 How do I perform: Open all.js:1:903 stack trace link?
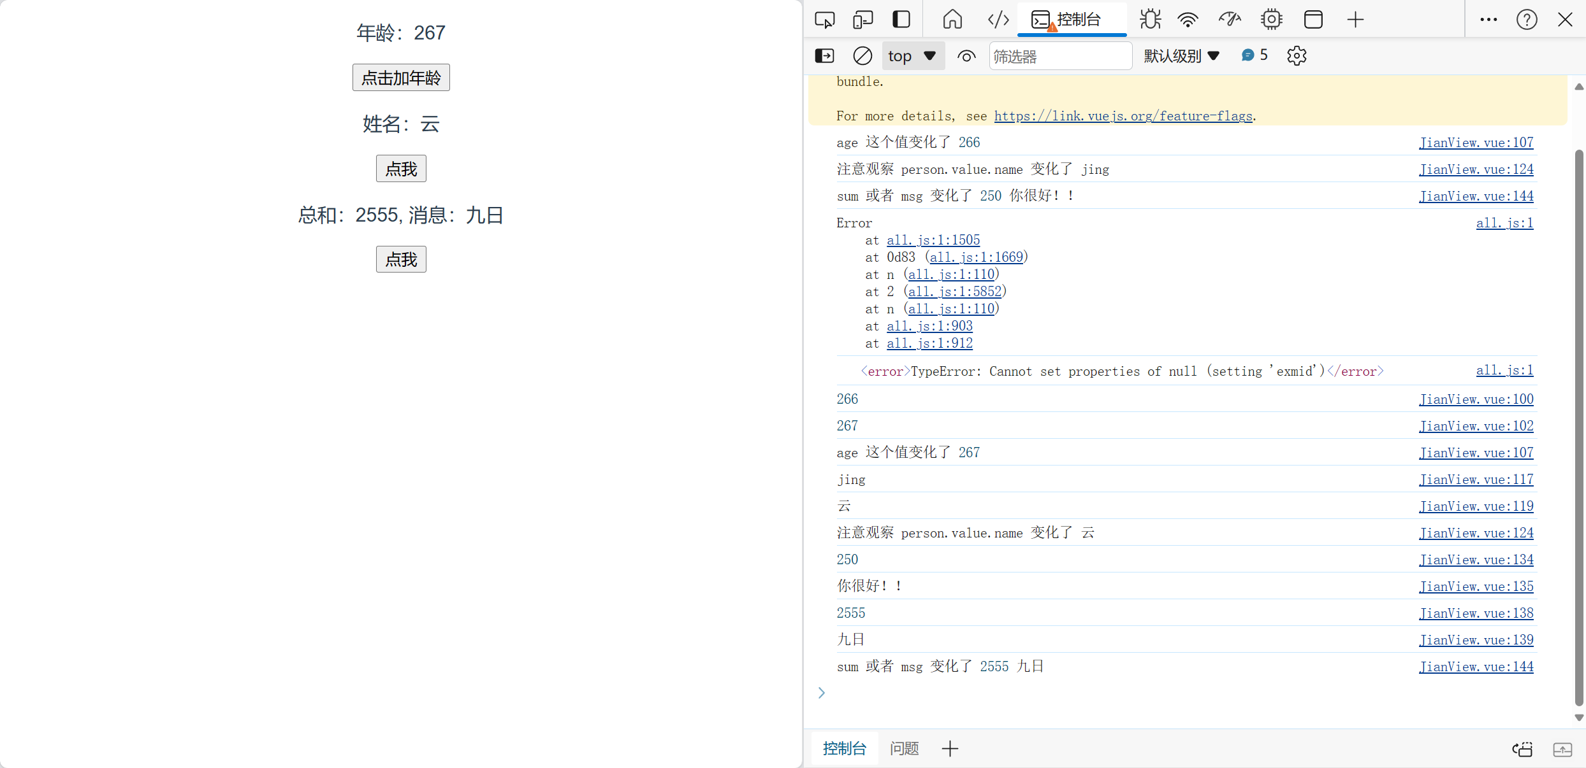(x=929, y=326)
